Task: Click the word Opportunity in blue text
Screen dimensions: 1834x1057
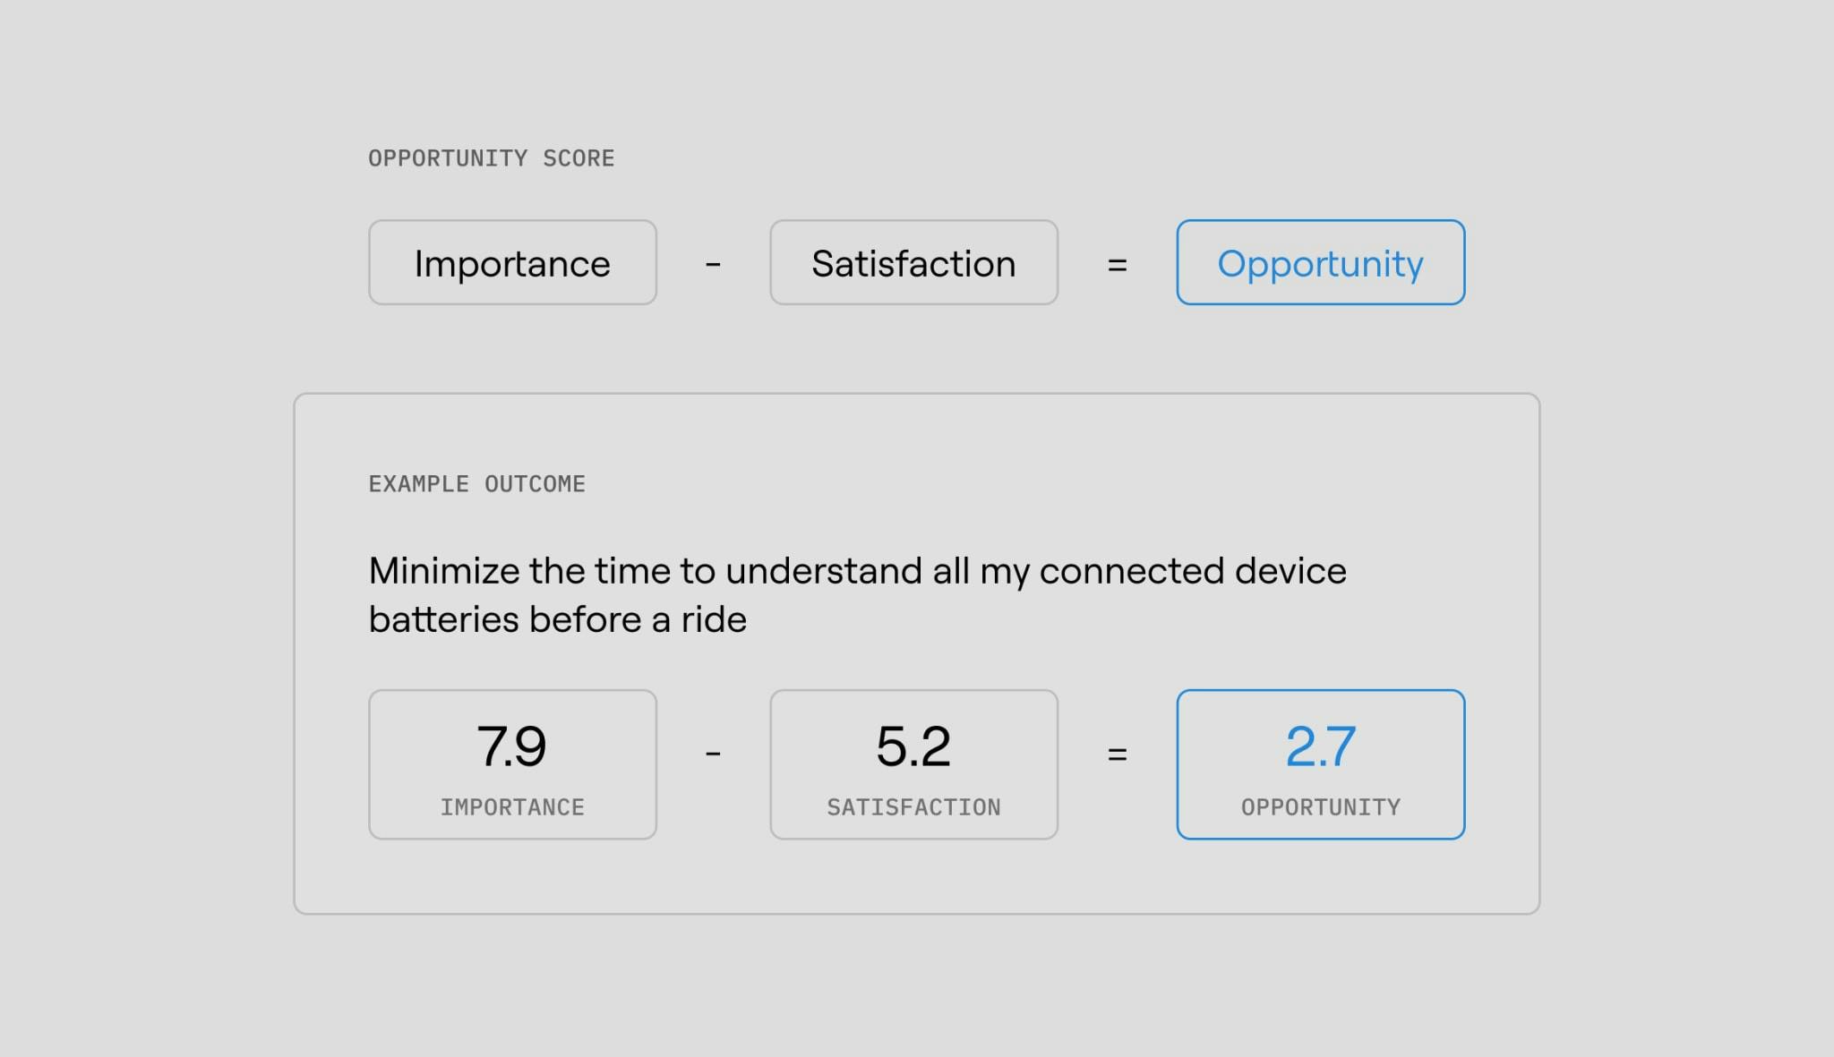Action: coord(1321,265)
